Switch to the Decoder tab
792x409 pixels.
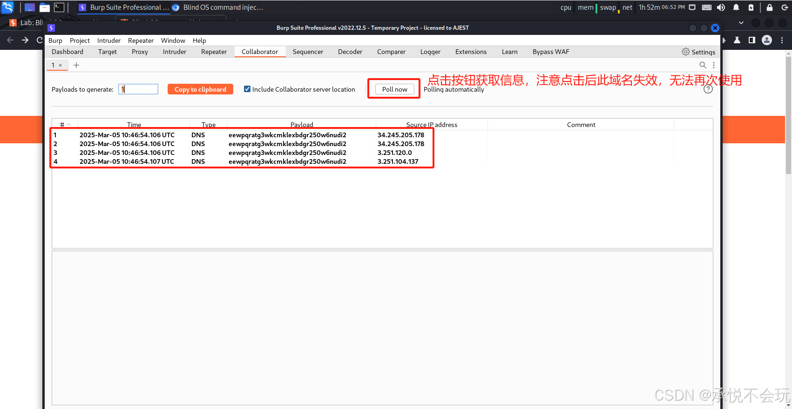point(350,52)
